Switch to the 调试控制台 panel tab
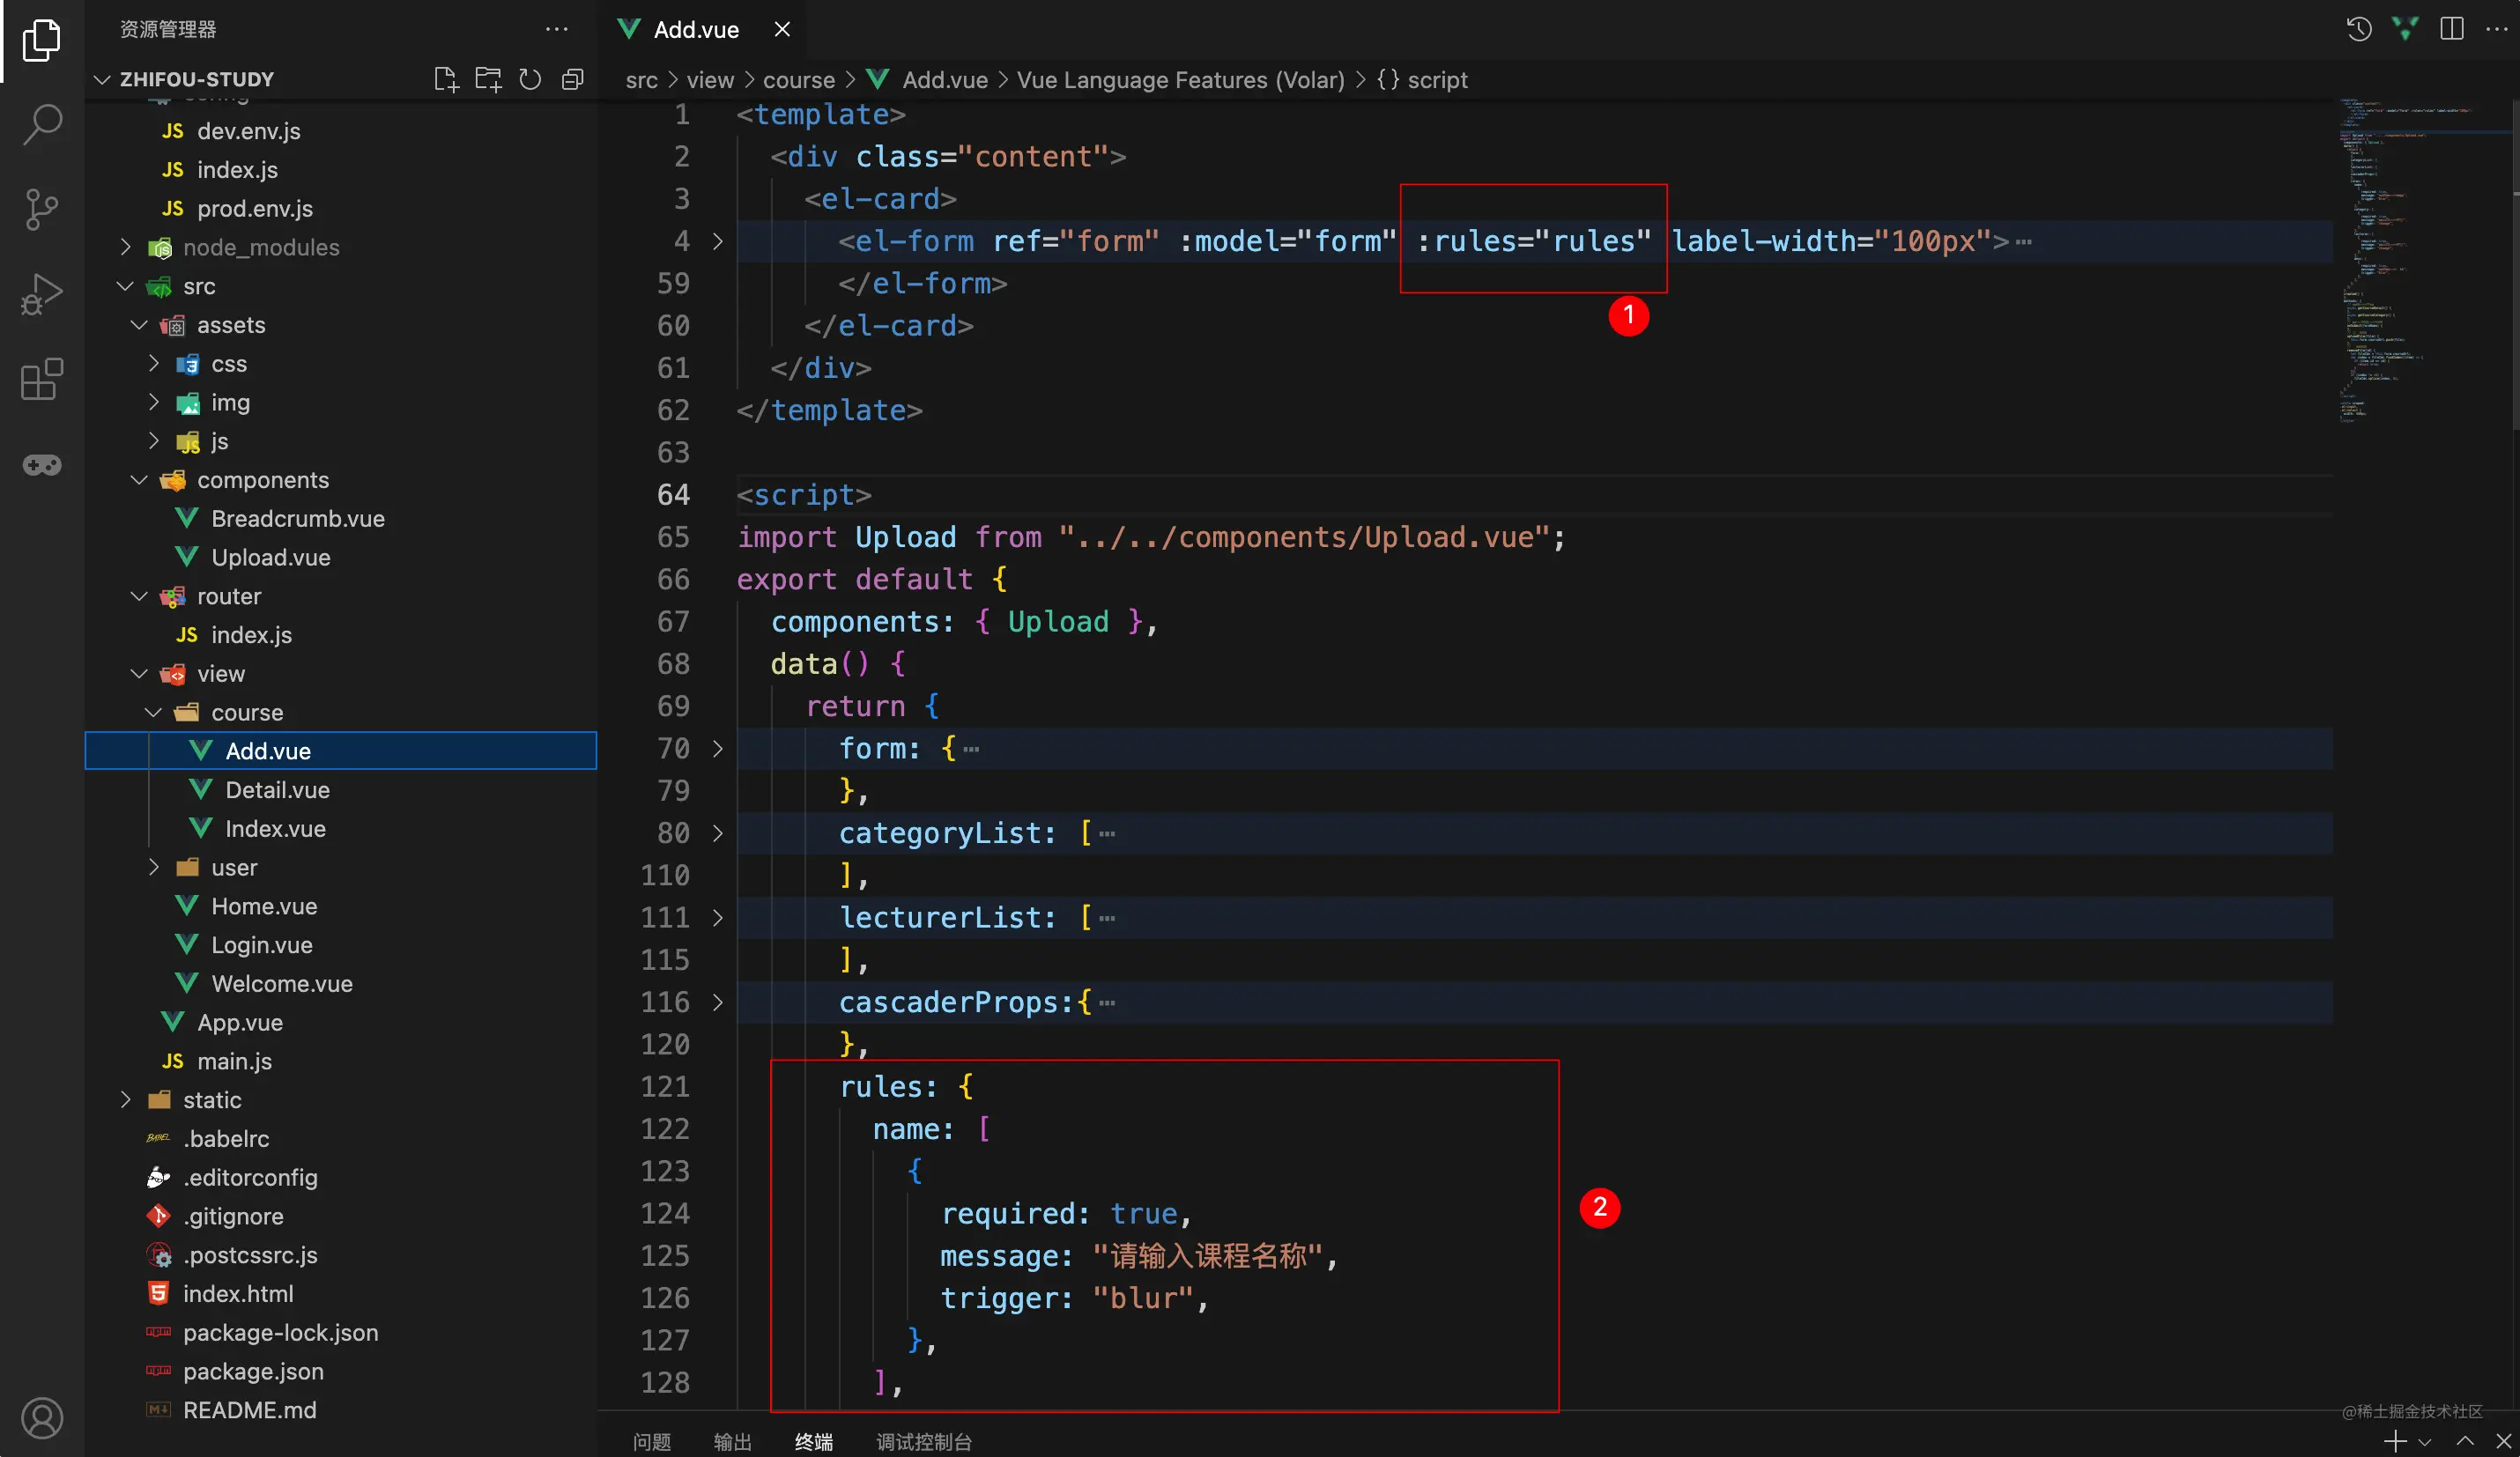 pos(923,1441)
